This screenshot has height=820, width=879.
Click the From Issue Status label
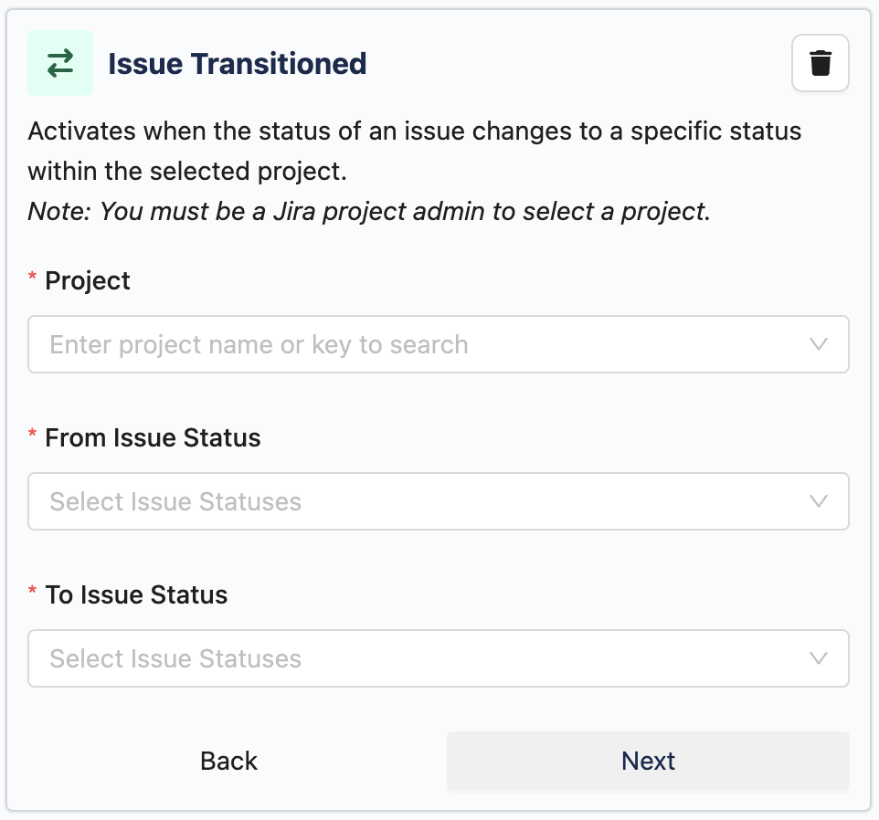click(x=153, y=437)
